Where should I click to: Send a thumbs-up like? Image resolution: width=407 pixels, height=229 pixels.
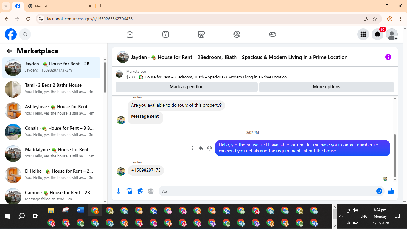point(391,191)
